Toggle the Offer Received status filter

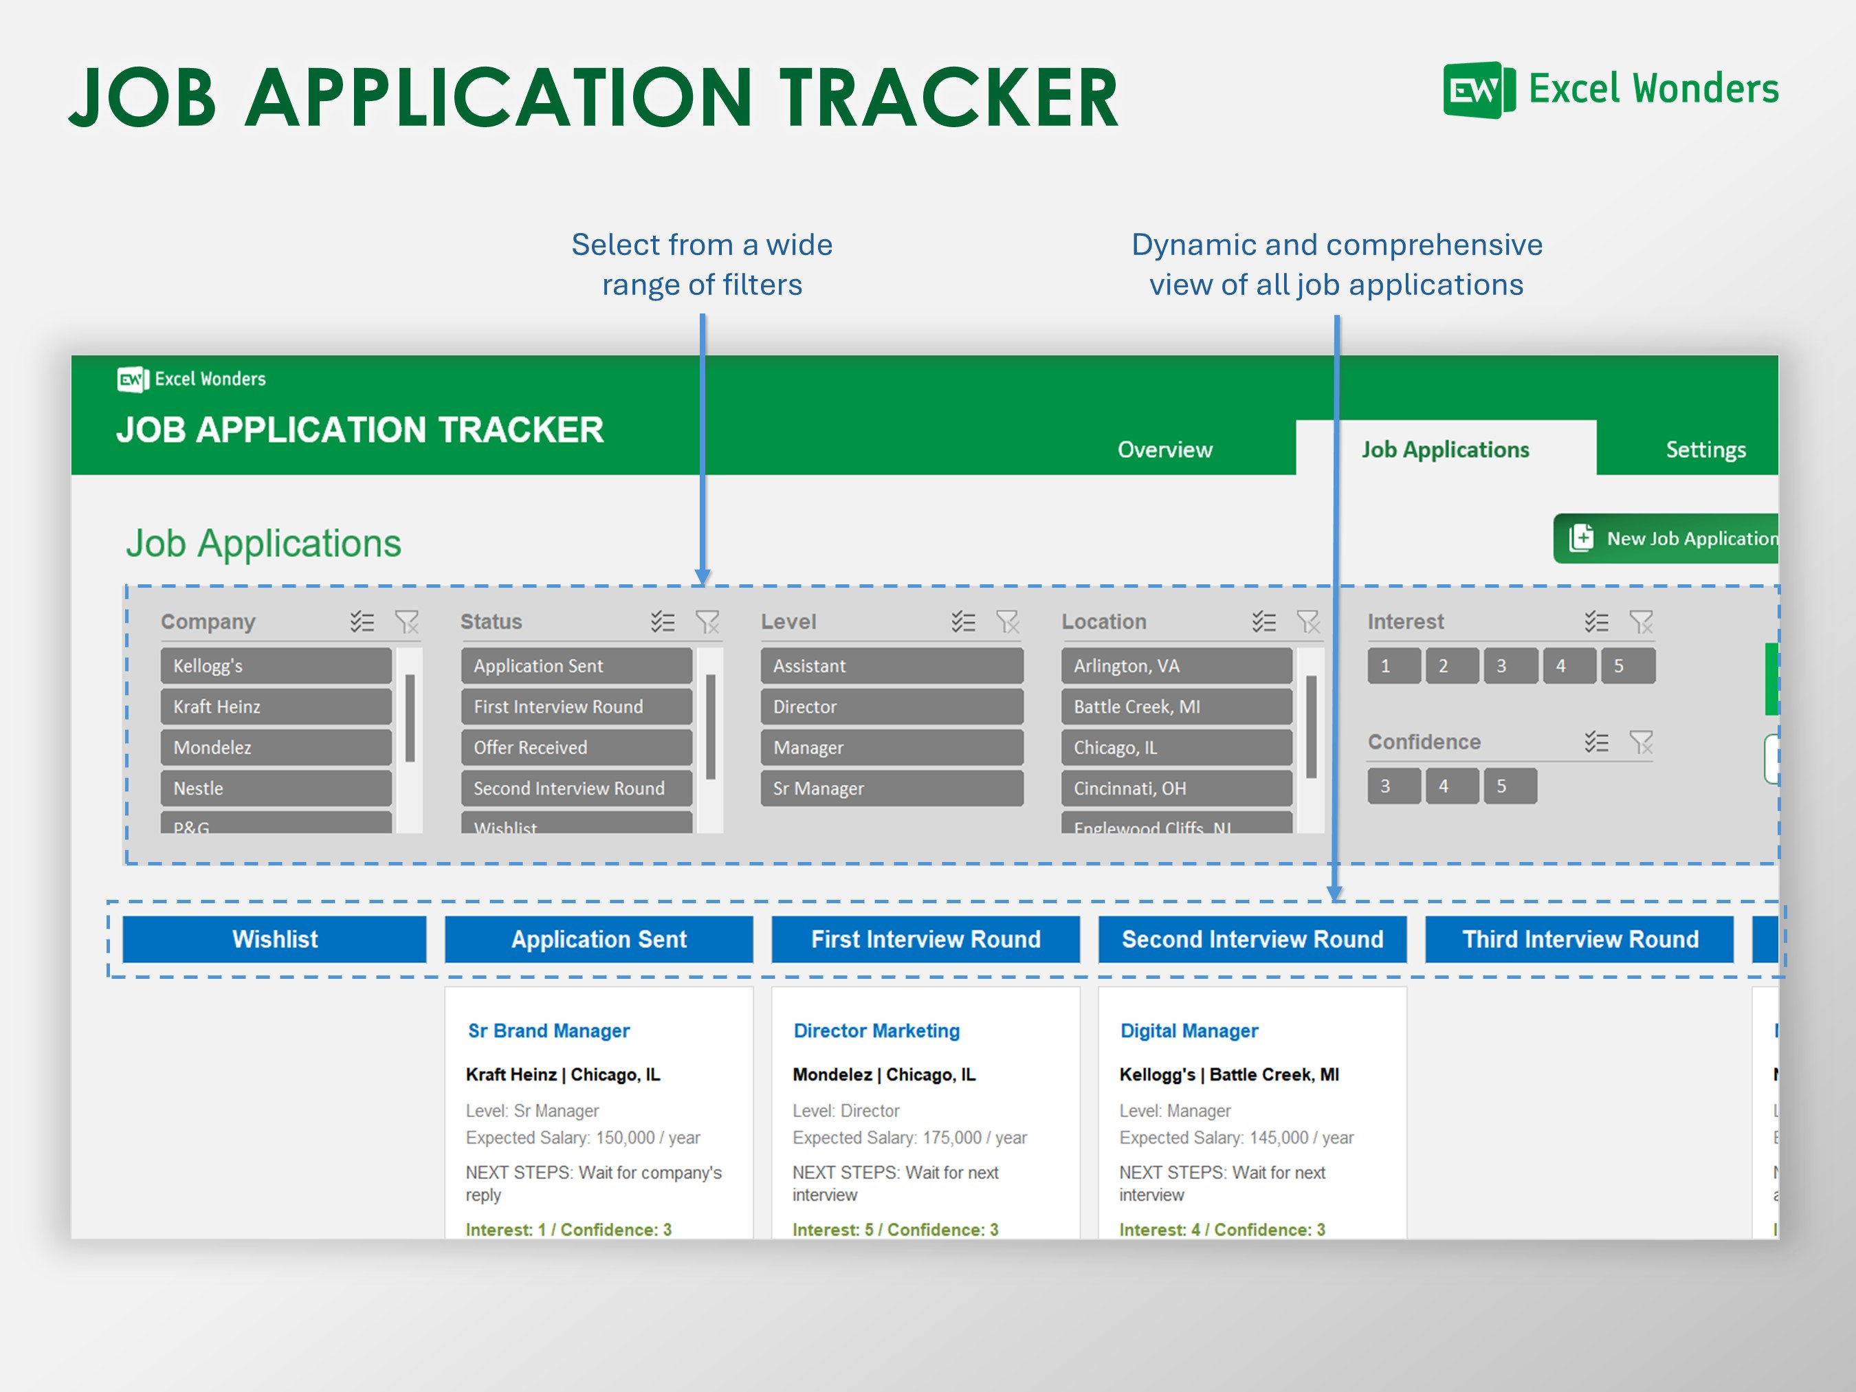tap(577, 747)
